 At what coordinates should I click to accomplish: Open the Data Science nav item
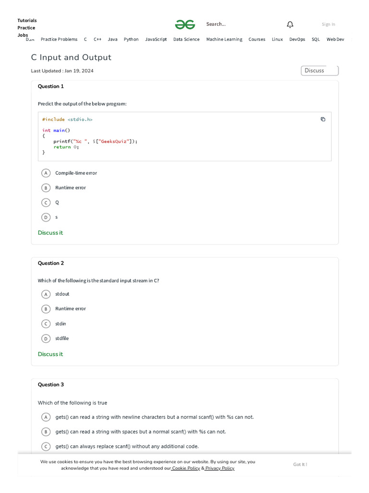(186, 39)
